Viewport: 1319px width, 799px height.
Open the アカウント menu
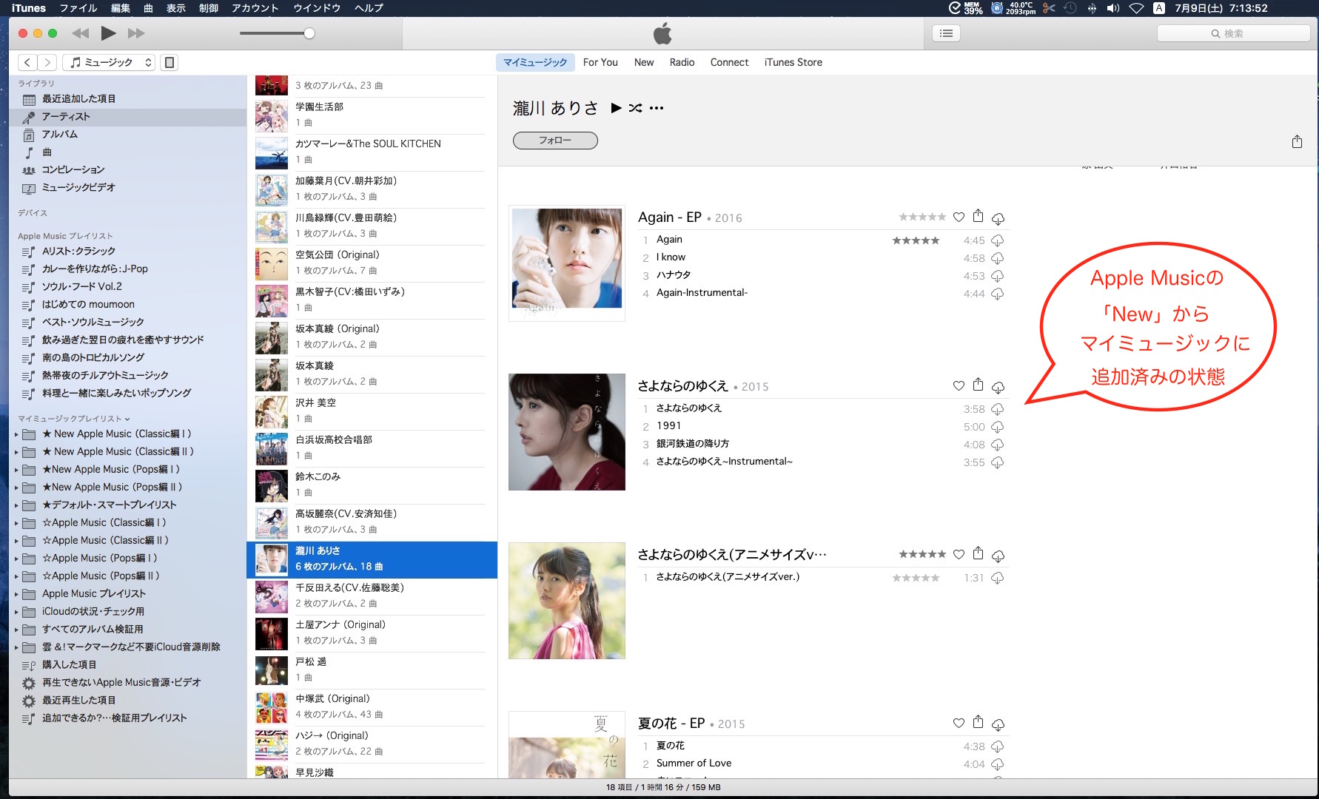[255, 8]
